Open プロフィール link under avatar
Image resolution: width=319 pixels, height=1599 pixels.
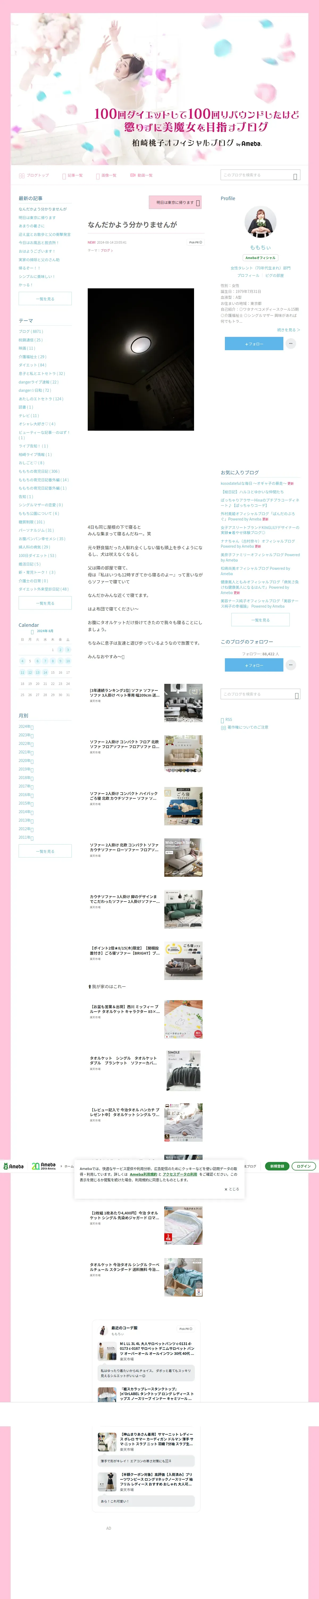pyautogui.click(x=248, y=275)
